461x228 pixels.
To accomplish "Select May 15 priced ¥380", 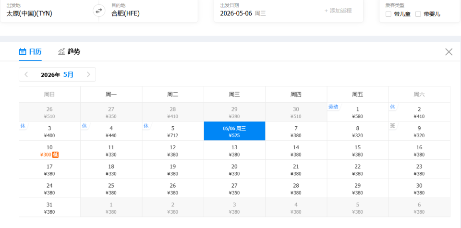I will click(x=358, y=150).
